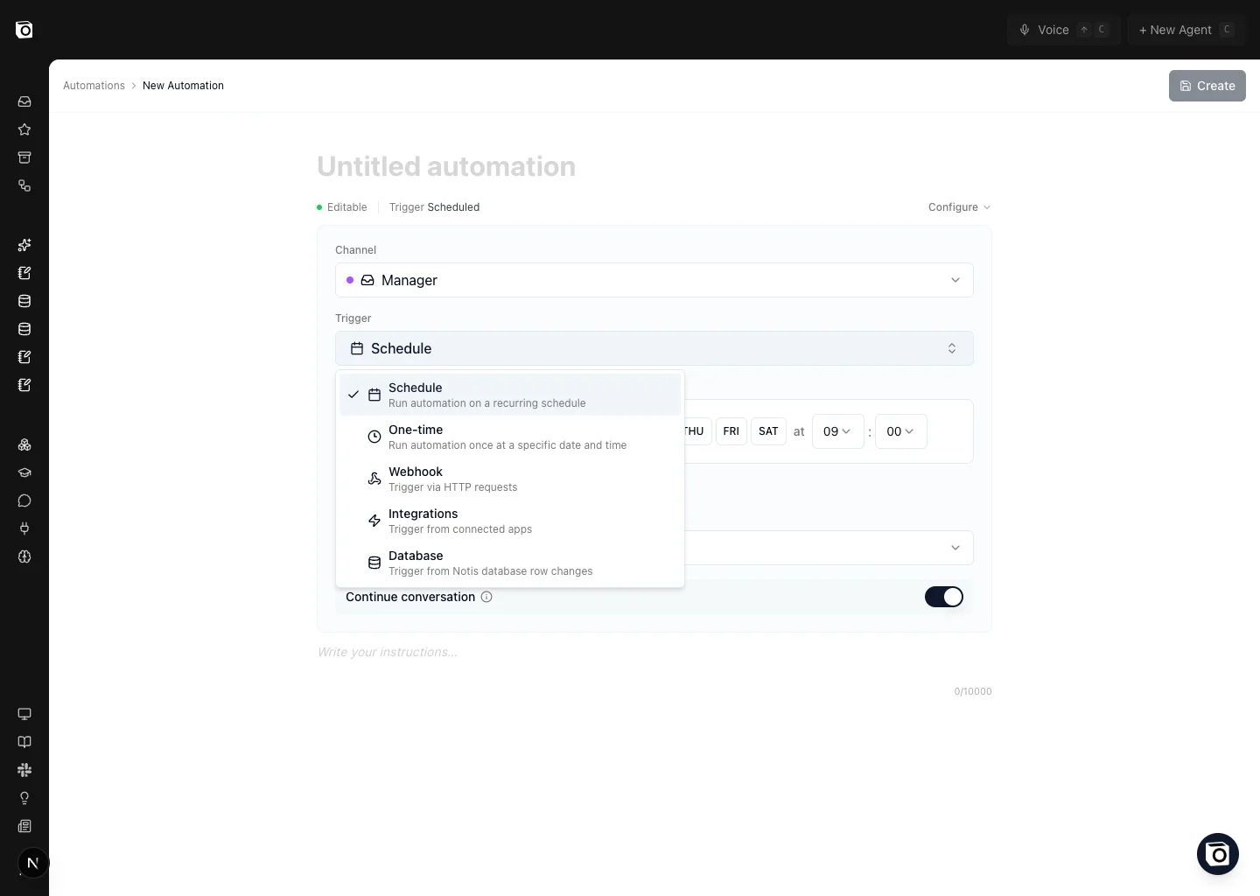Open the sparkles AI icon in sidebar
The height and width of the screenshot is (896, 1260).
[x=24, y=245]
